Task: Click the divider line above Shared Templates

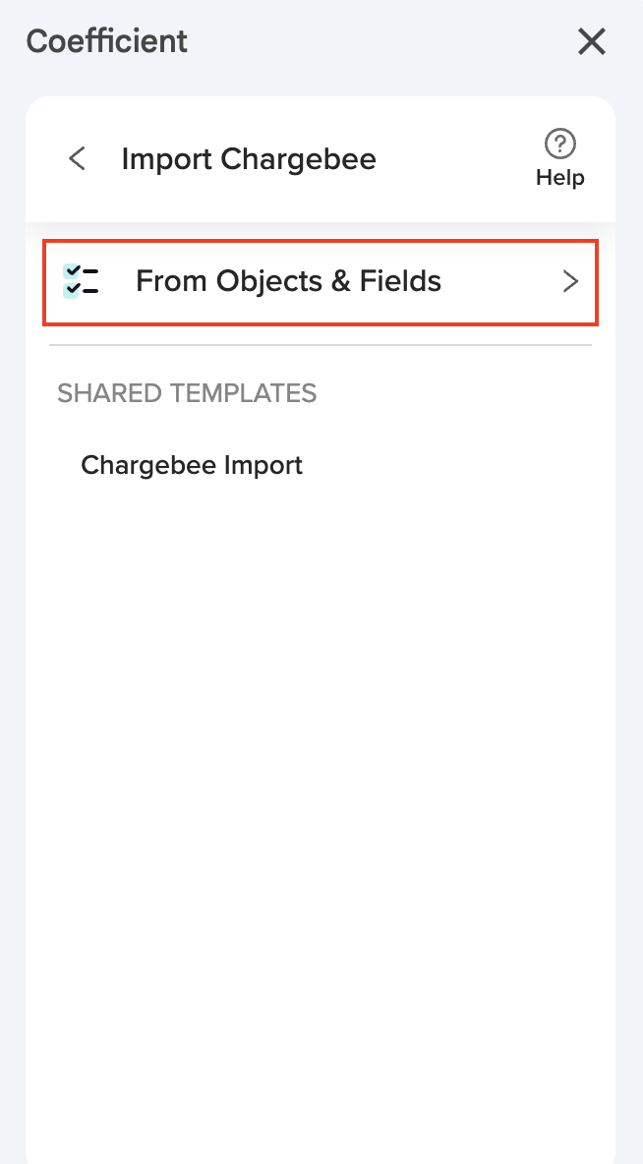Action: pos(321,345)
